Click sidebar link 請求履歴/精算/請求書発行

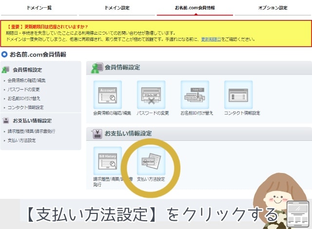tap(31, 131)
